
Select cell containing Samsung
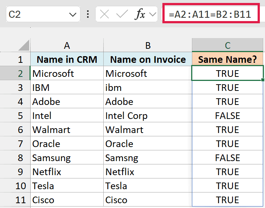[67, 158]
